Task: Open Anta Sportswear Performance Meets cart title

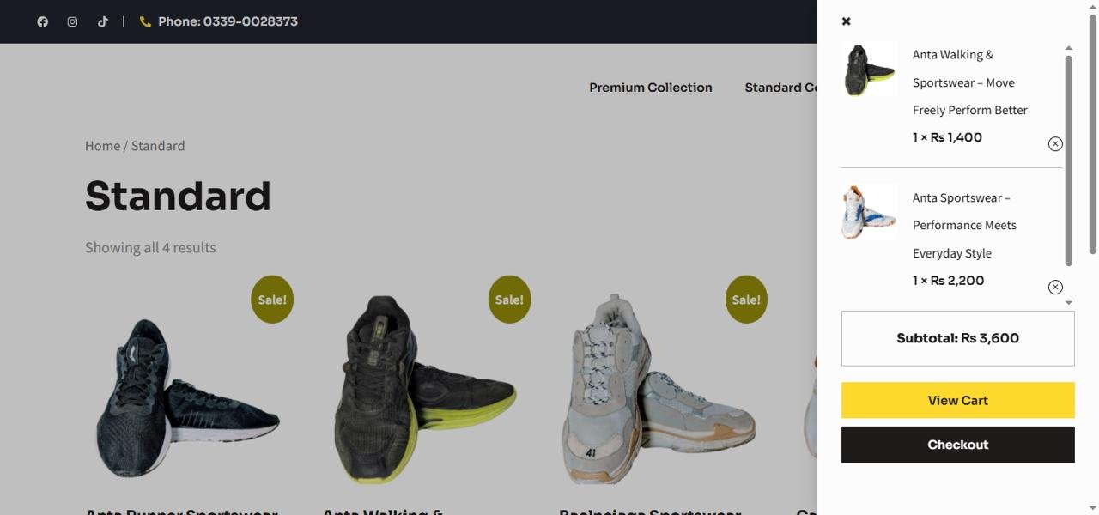Action: (x=964, y=225)
